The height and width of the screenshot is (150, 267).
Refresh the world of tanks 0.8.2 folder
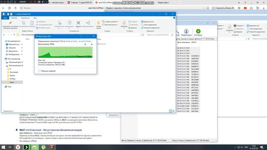144,35
